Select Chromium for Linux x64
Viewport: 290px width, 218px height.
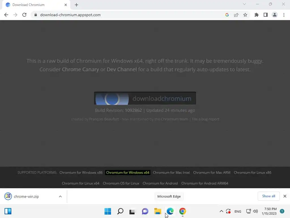coord(80,183)
